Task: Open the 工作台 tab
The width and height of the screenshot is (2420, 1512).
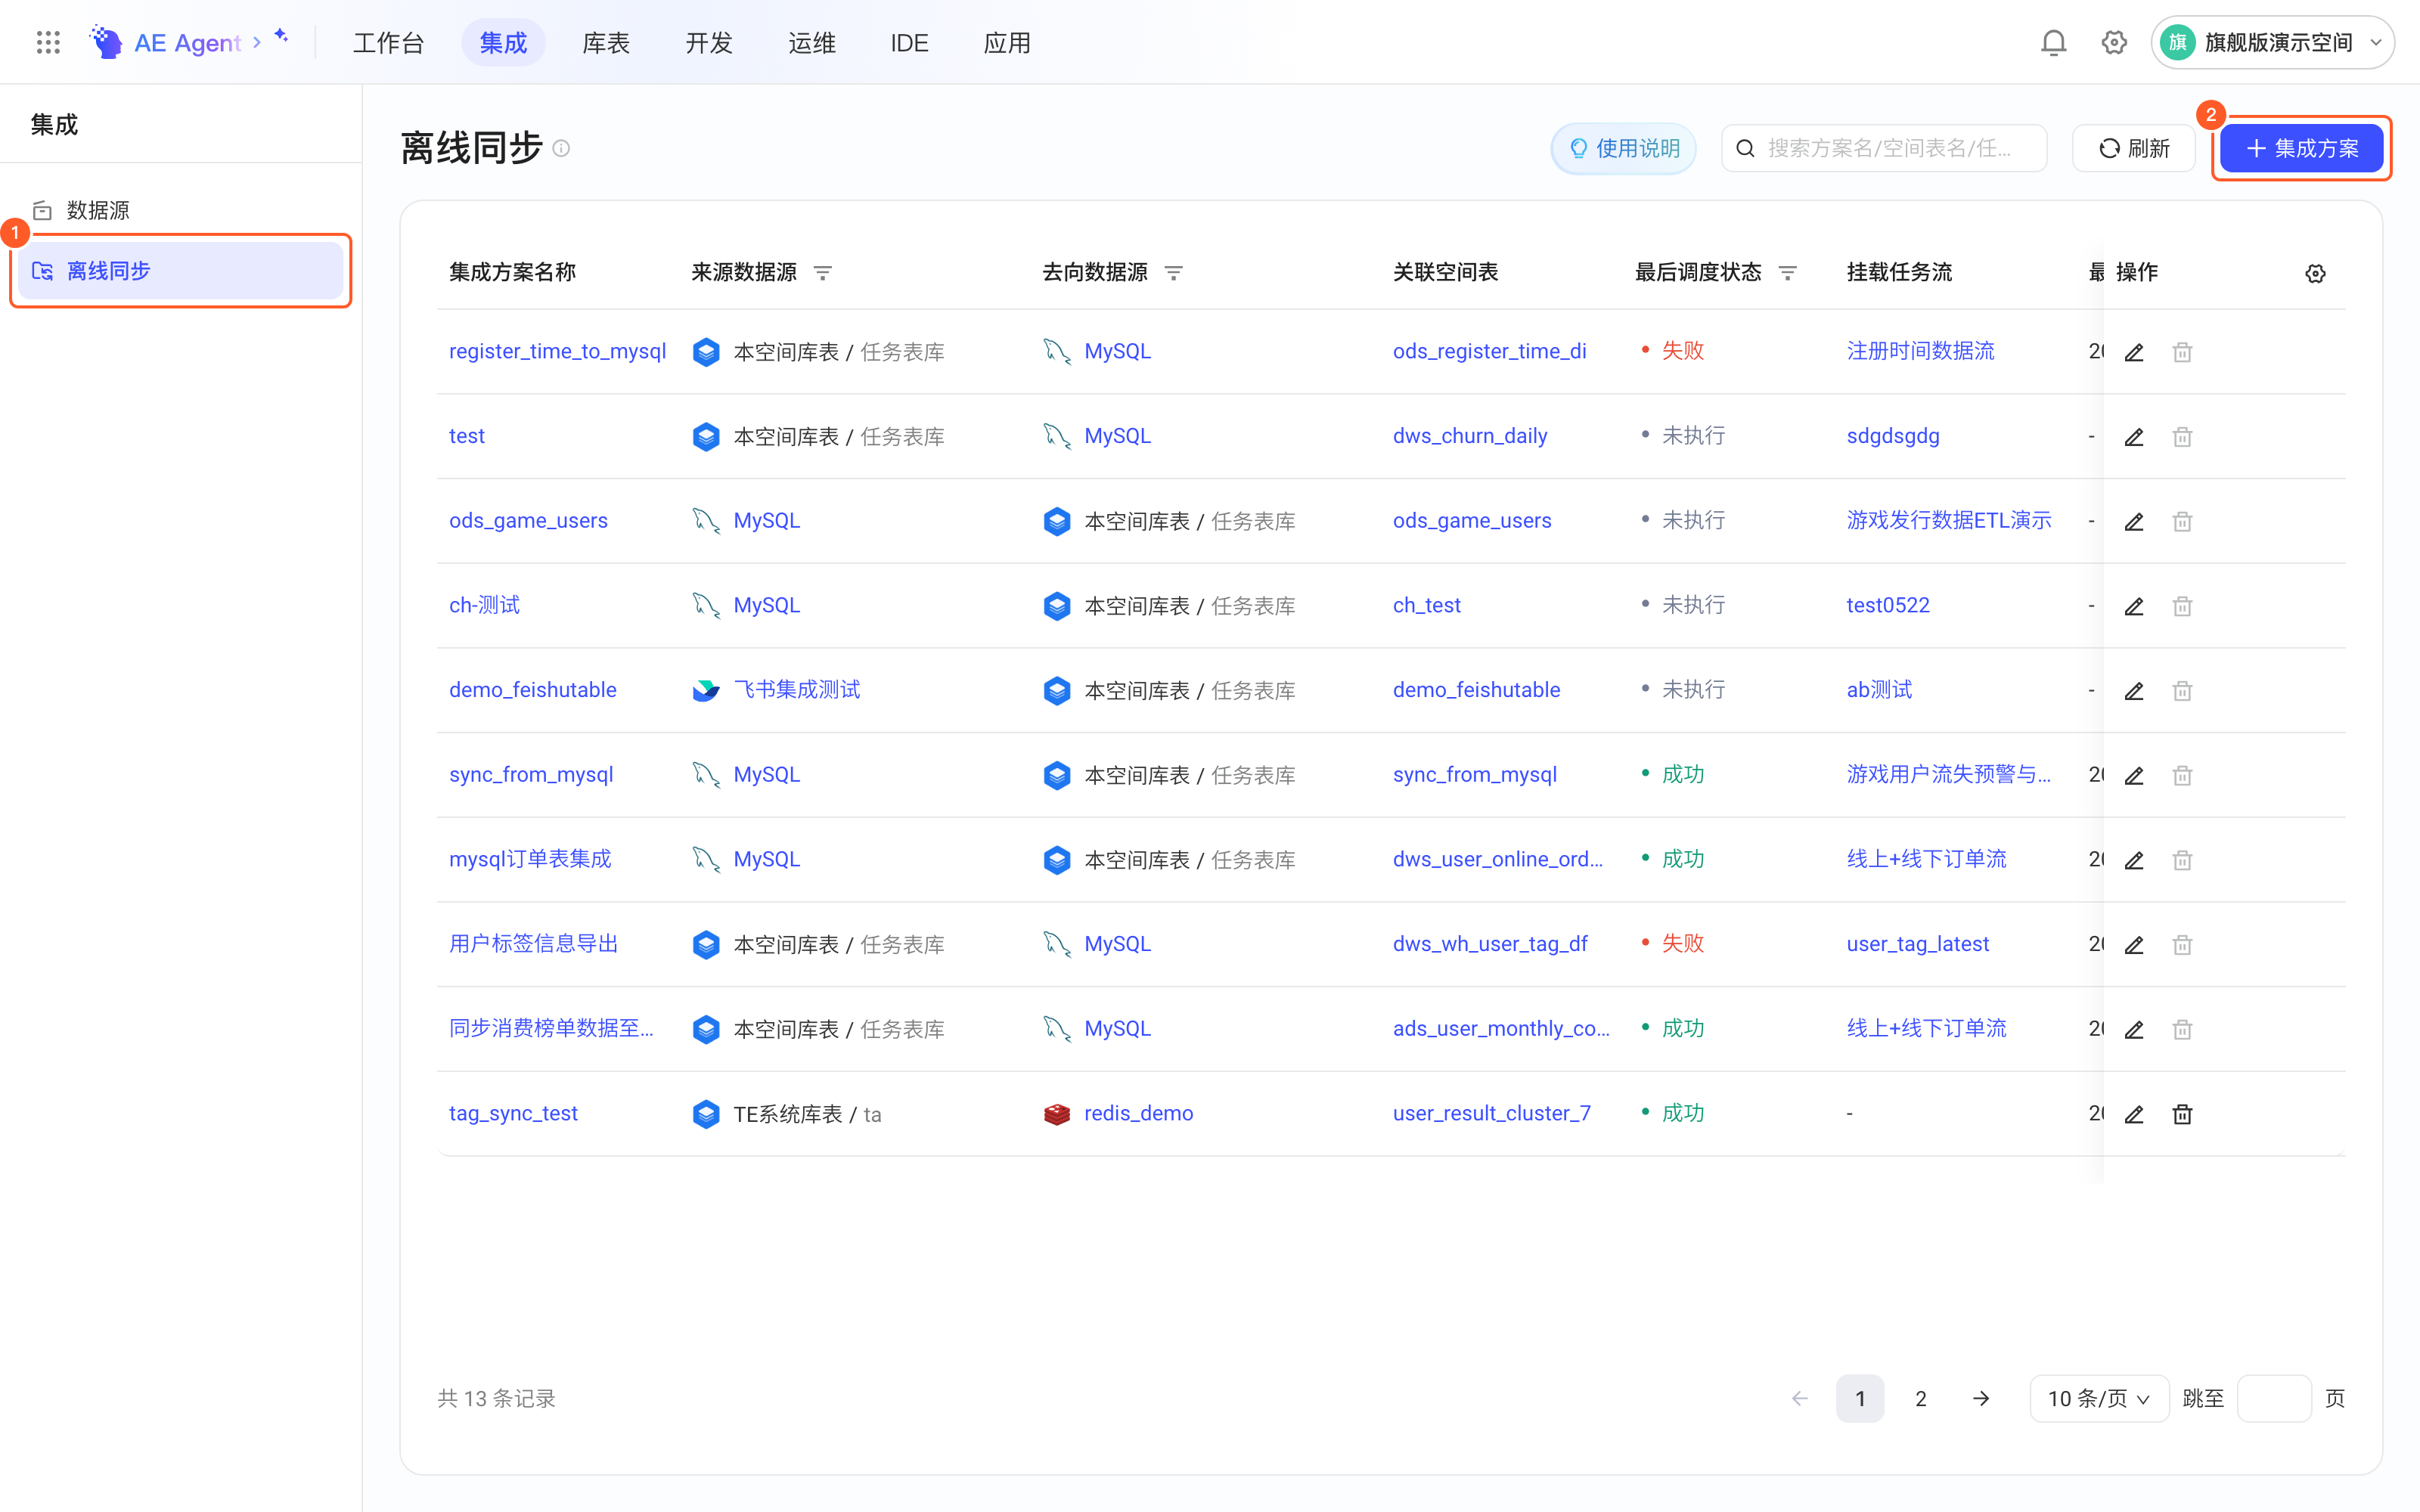Action: 388,43
